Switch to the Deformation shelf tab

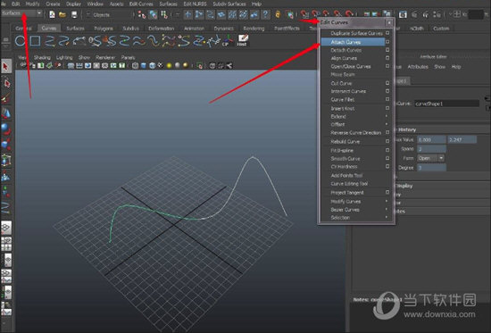point(162,29)
